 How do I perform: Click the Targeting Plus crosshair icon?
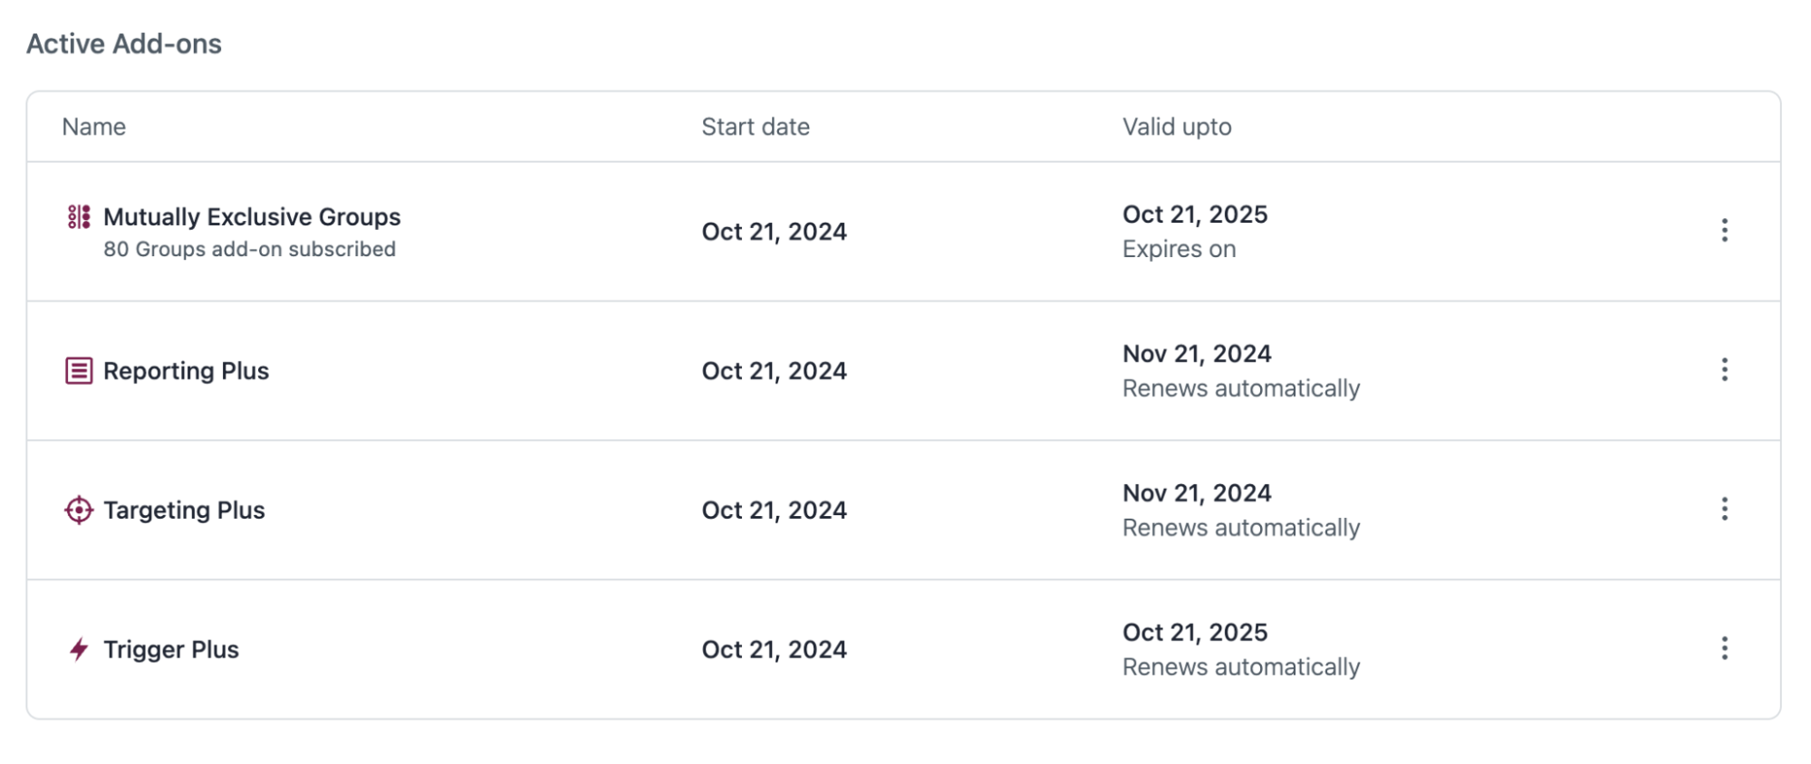click(x=79, y=511)
